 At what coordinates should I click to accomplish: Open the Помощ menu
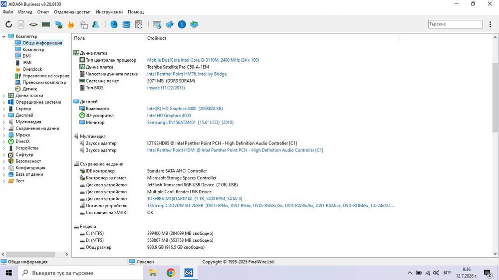[136, 12]
